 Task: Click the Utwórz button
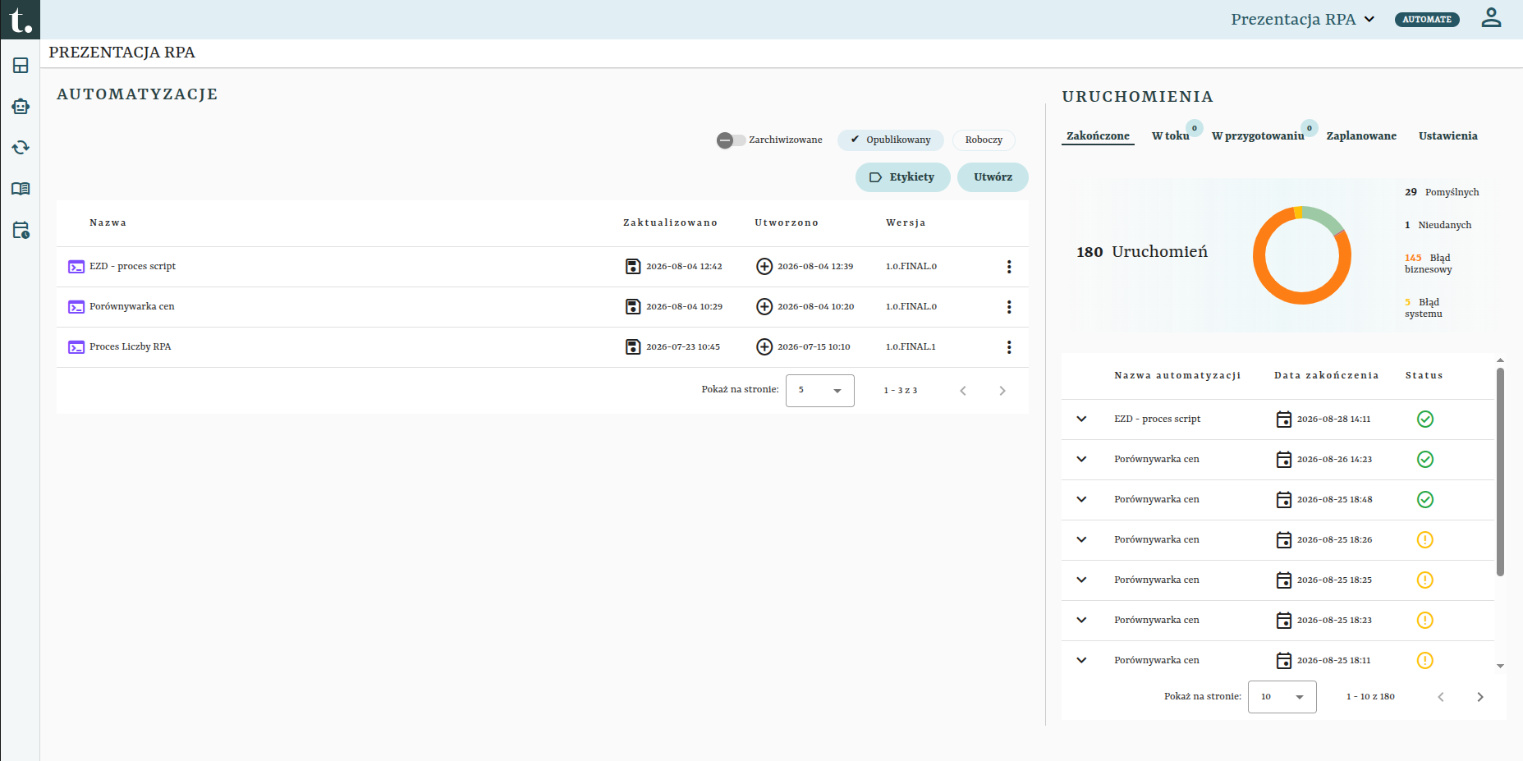(993, 177)
